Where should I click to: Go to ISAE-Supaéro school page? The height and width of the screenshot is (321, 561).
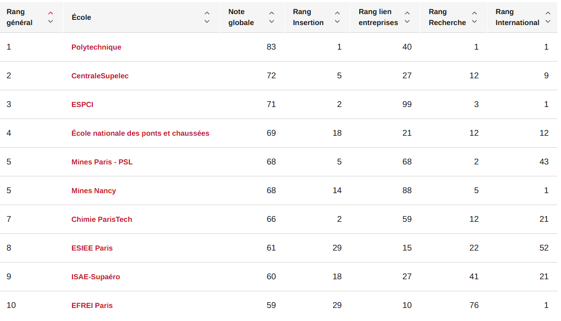pyautogui.click(x=95, y=277)
